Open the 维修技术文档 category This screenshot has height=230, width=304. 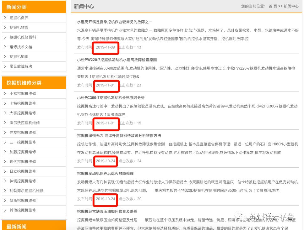(21, 47)
